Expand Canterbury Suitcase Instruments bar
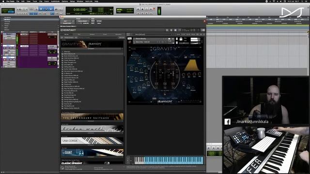Viewport: 310px width, 174px height. pos(92,121)
